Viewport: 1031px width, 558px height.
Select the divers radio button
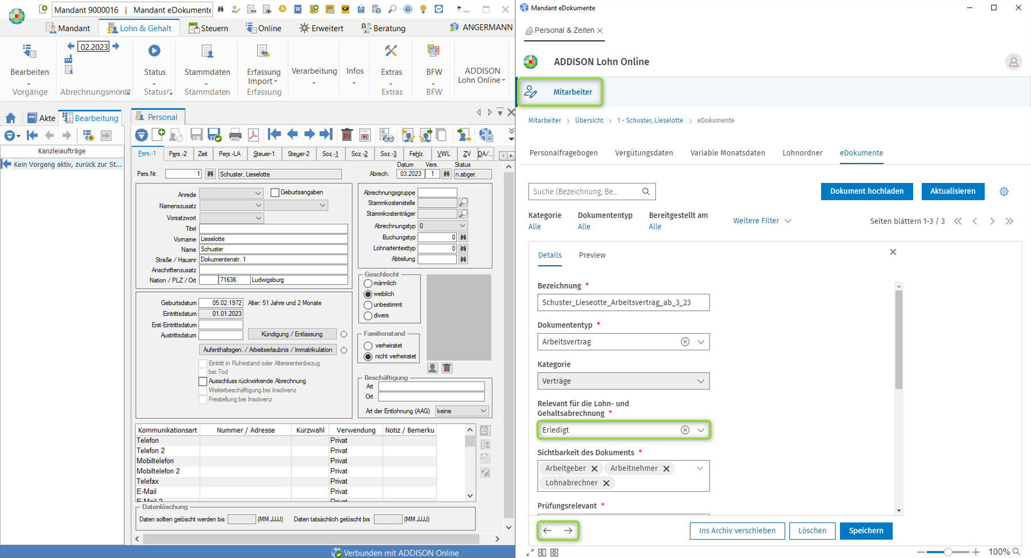click(x=368, y=315)
